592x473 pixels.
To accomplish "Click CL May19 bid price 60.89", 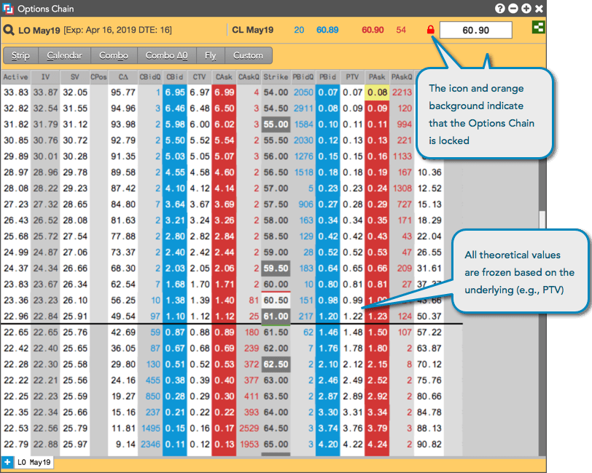I will tap(327, 30).
